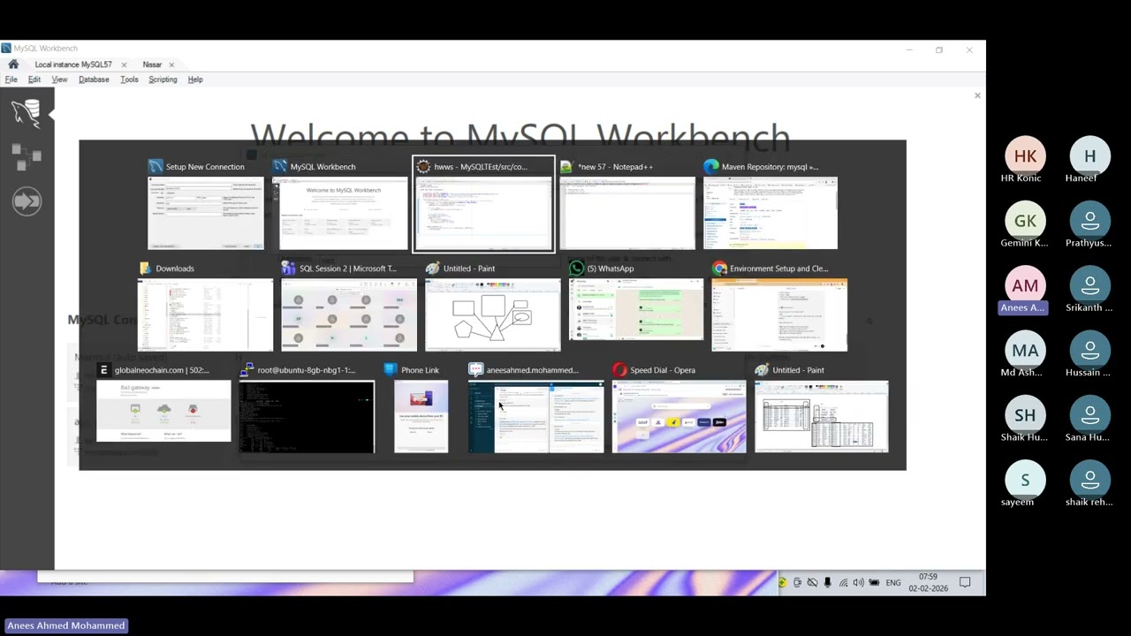The width and height of the screenshot is (1131, 636).
Task: Switch to the hwws MySQLTEst Eclipse window thumbnail
Action: pyautogui.click(x=484, y=213)
